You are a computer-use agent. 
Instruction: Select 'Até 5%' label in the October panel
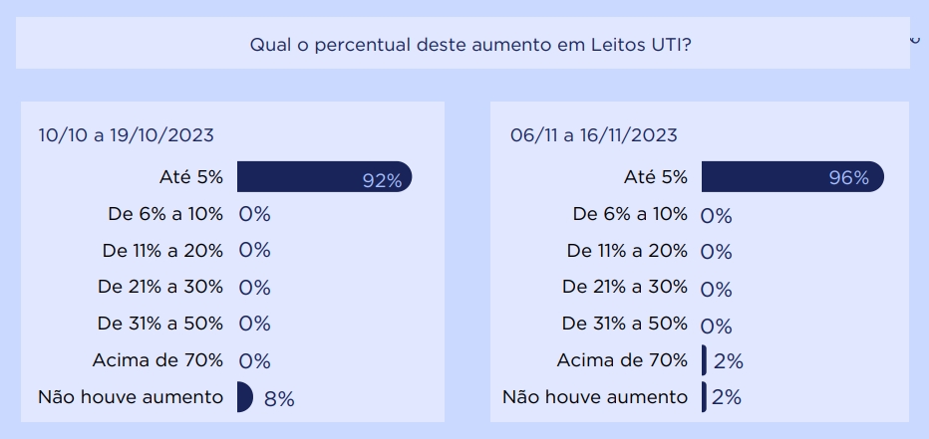coord(191,178)
